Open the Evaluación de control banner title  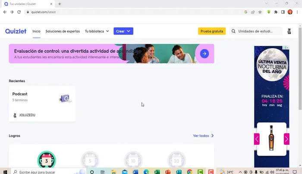[x=77, y=51]
